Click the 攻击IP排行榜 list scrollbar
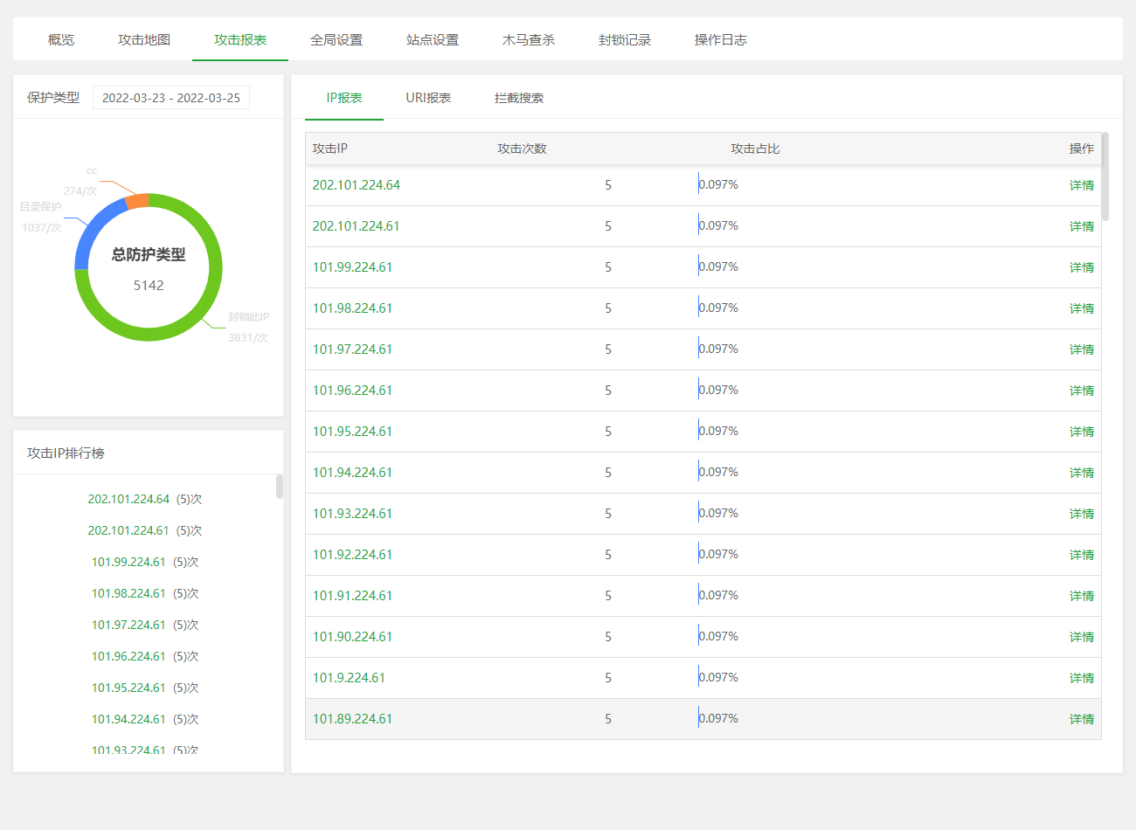1136x830 pixels. (280, 487)
